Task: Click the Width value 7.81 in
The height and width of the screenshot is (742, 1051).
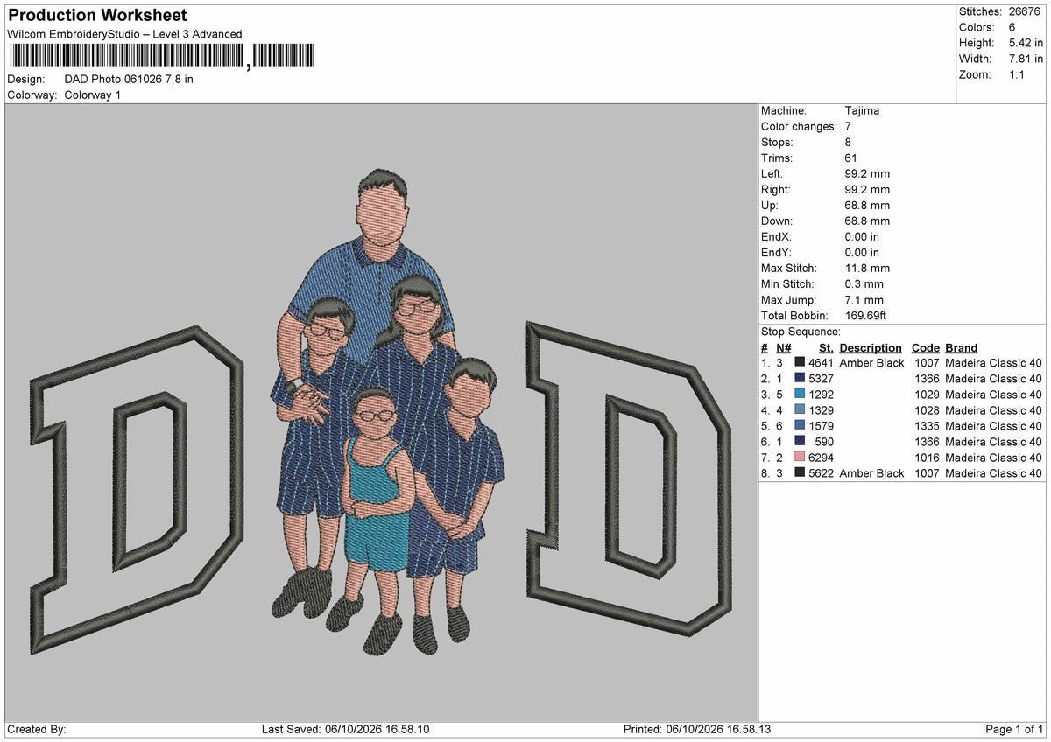Action: point(1026,59)
